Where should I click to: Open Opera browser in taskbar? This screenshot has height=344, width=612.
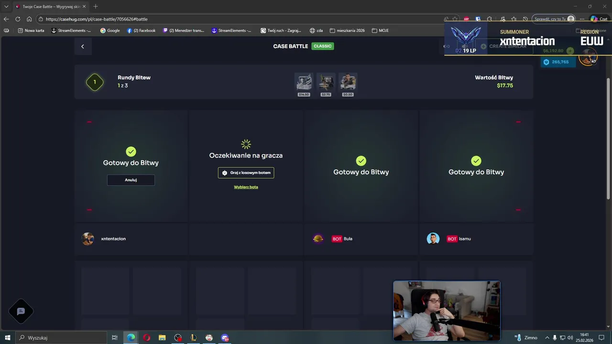click(146, 338)
